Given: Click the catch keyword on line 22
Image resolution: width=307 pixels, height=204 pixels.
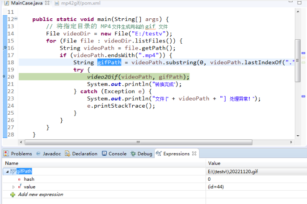Looking at the screenshot, I should click(x=88, y=92).
